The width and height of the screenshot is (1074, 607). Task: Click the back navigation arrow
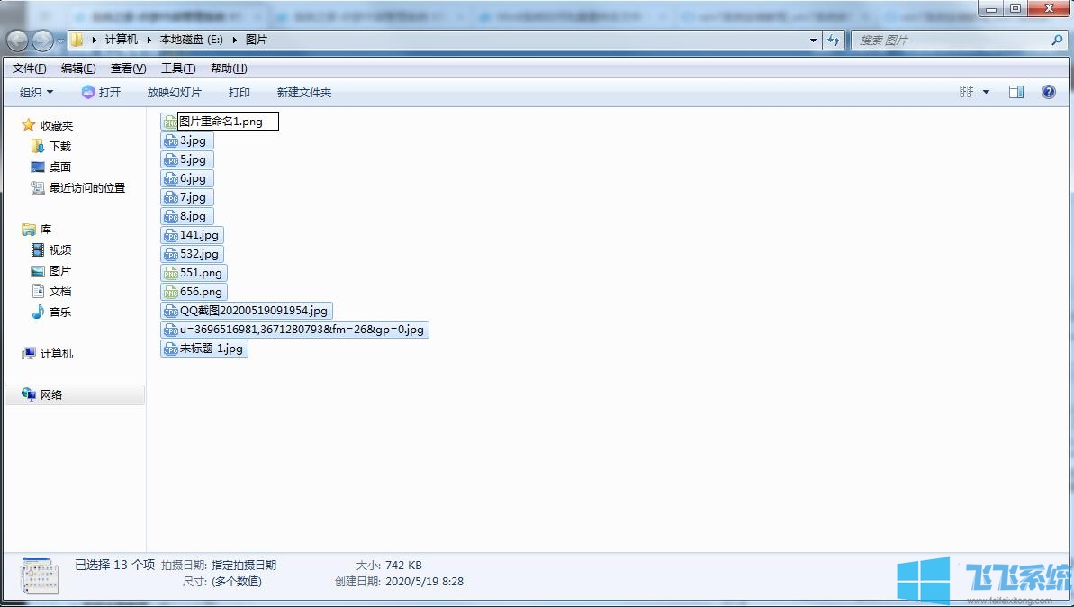pyautogui.click(x=17, y=40)
